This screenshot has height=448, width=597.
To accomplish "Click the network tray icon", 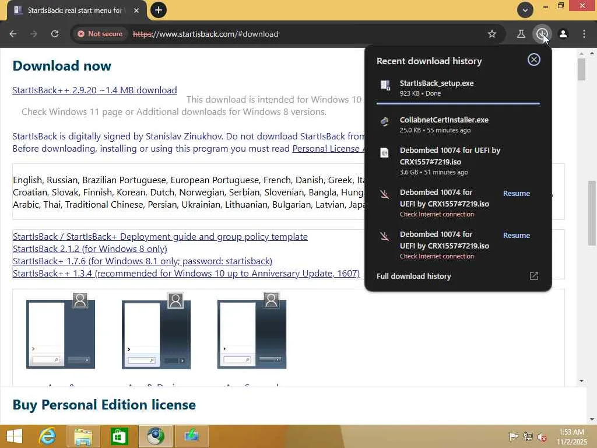I will 528,436.
